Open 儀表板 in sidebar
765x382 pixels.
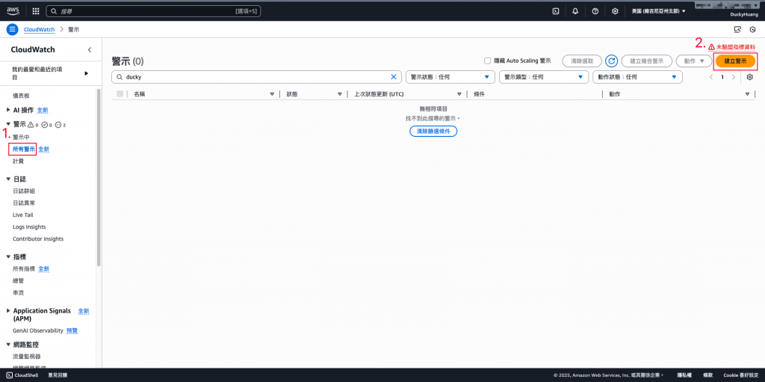[x=22, y=96]
